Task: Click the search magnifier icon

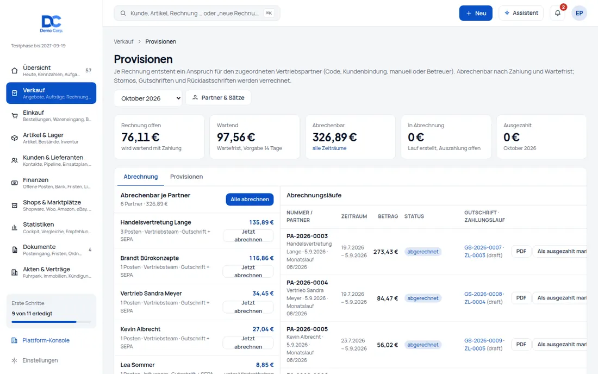Action: point(123,13)
